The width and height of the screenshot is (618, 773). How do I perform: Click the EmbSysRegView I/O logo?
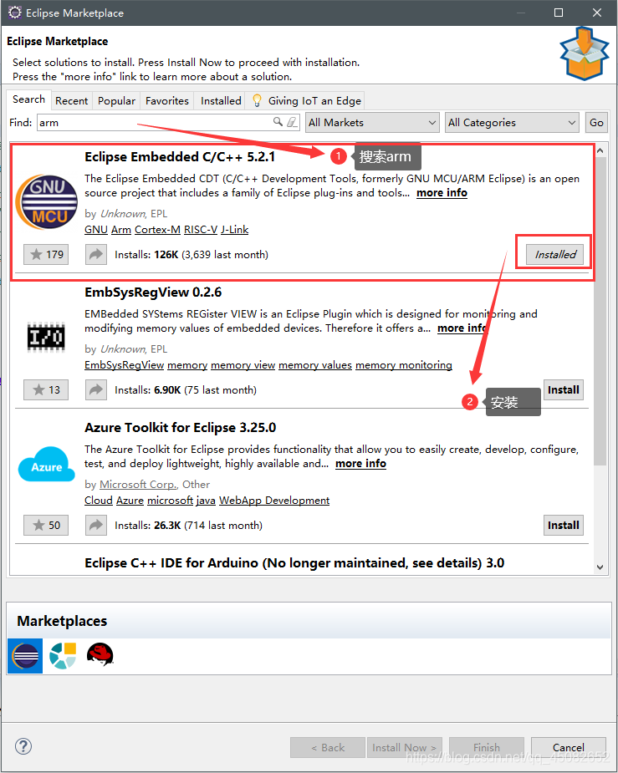(x=46, y=338)
